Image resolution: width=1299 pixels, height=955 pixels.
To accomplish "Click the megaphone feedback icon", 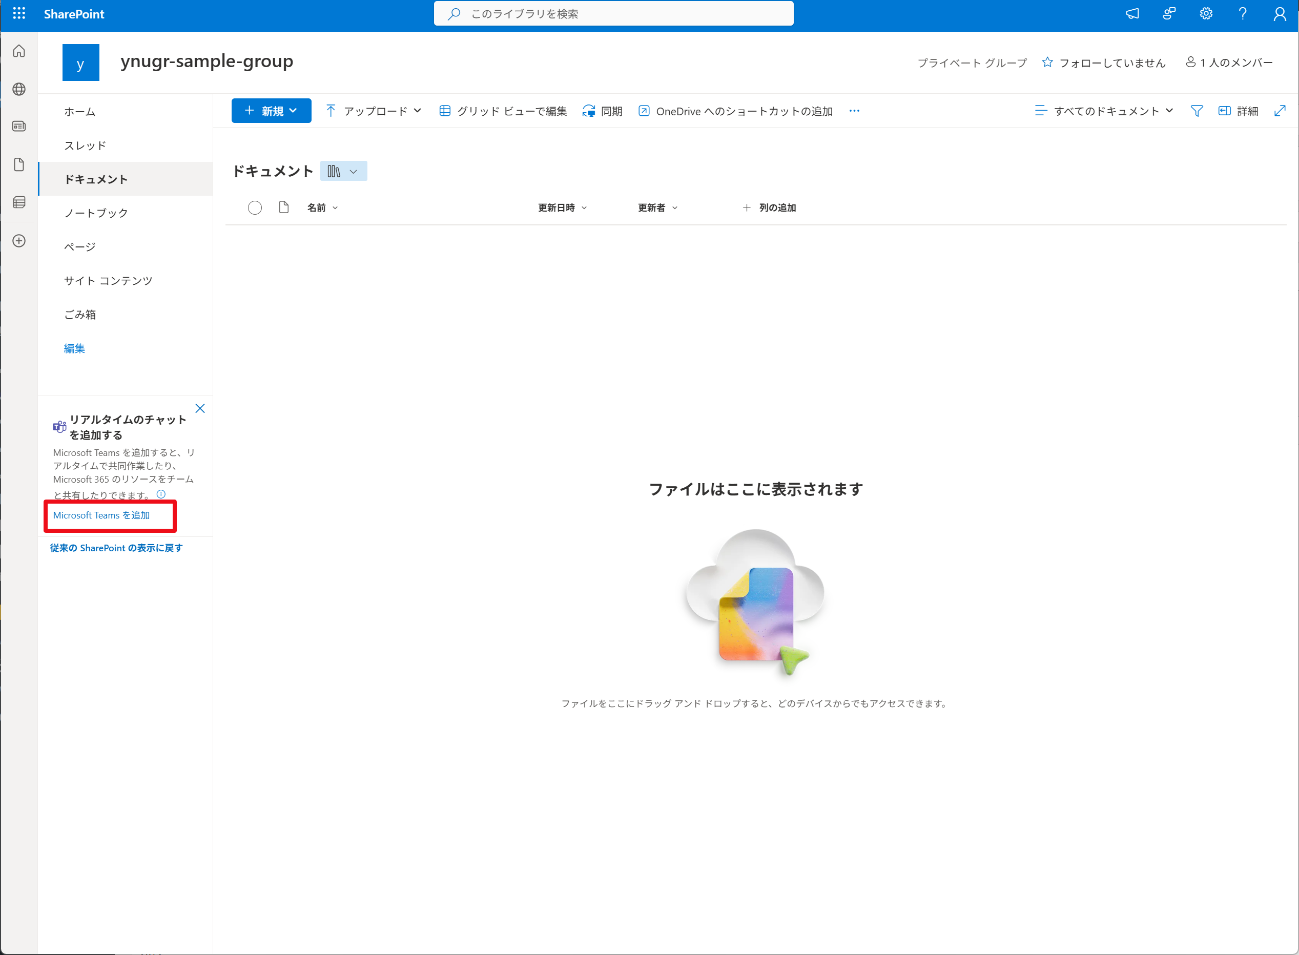I will click(1132, 14).
